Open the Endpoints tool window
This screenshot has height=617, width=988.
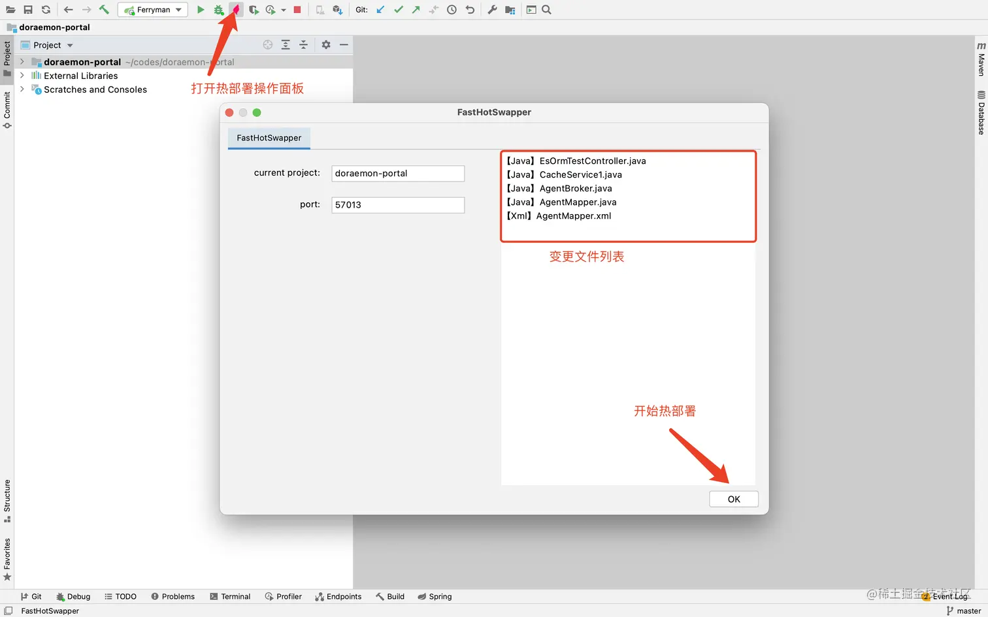(x=338, y=596)
